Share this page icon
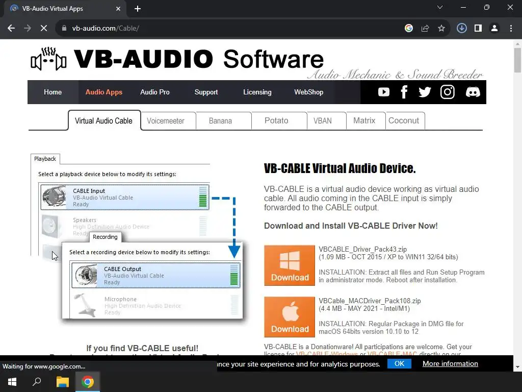The width and height of the screenshot is (522, 392). (x=425, y=29)
